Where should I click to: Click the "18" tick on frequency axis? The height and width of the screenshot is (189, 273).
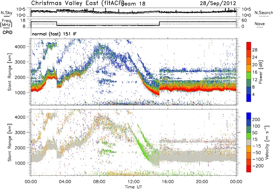point(23,20)
